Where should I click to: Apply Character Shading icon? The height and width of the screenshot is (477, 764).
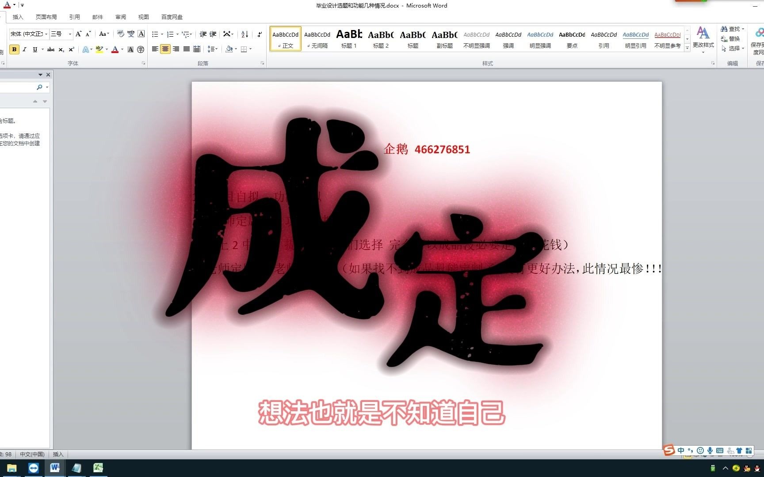coord(130,49)
